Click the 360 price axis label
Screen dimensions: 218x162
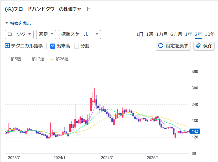click(x=195, y=72)
